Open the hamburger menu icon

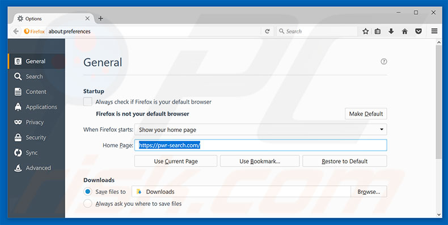coord(434,31)
